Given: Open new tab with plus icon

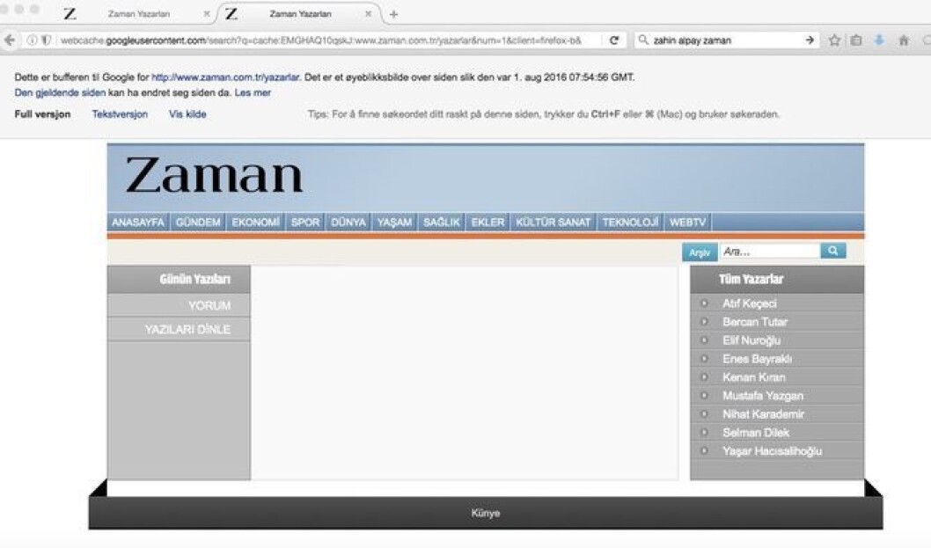Looking at the screenshot, I should pos(393,14).
